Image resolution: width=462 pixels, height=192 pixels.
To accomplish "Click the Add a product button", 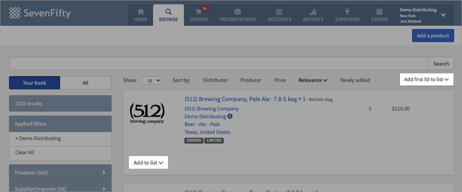I will pyautogui.click(x=433, y=36).
